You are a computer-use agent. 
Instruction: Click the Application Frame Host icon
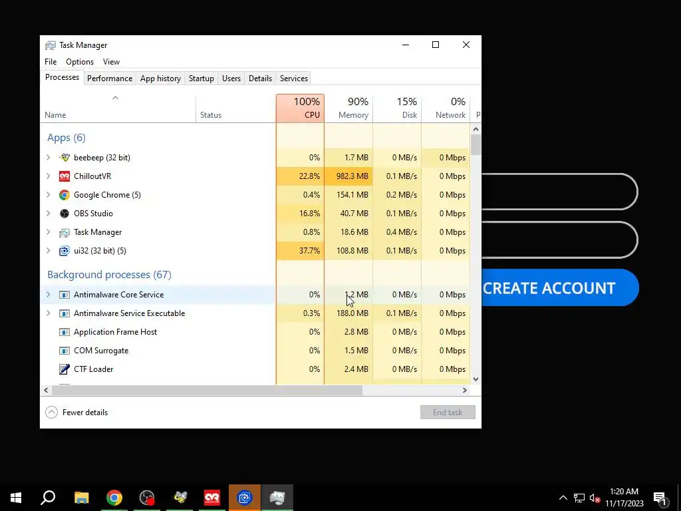[65, 333]
